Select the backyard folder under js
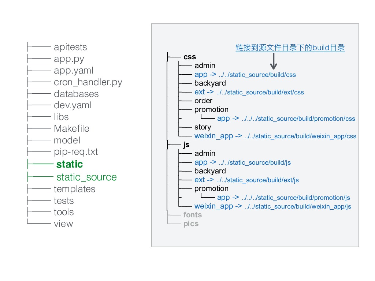 pos(210,171)
